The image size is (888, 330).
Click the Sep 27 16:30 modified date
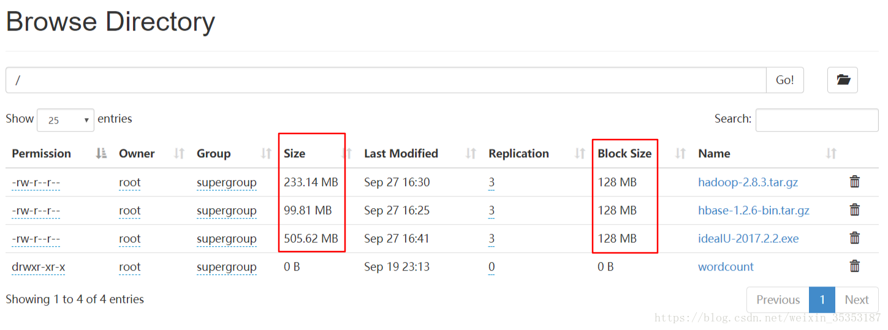(397, 182)
